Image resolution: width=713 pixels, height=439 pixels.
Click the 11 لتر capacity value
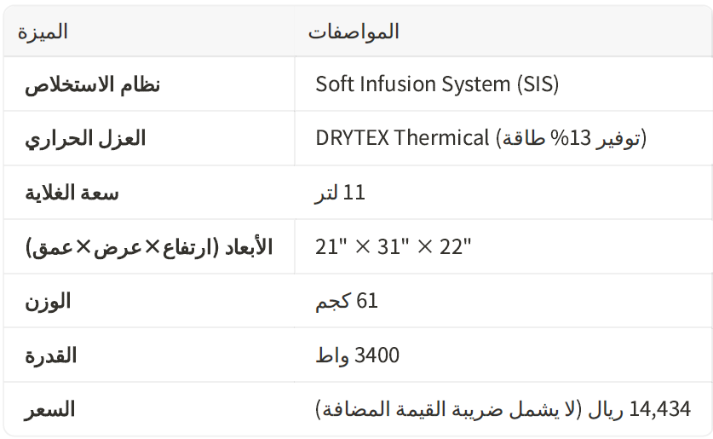coord(340,193)
